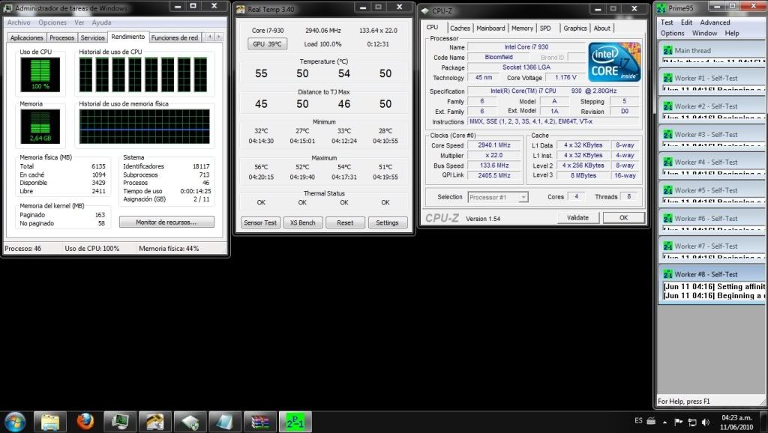Click the Memoria física: 44% status text
Image resolution: width=768 pixels, height=433 pixels.
pyautogui.click(x=169, y=249)
